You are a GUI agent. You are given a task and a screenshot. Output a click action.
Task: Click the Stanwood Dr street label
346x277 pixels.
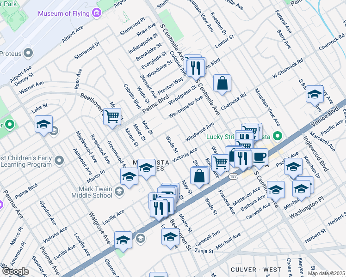pyautogui.click(x=87, y=50)
